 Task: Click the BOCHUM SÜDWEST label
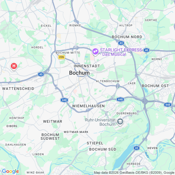click(50, 137)
